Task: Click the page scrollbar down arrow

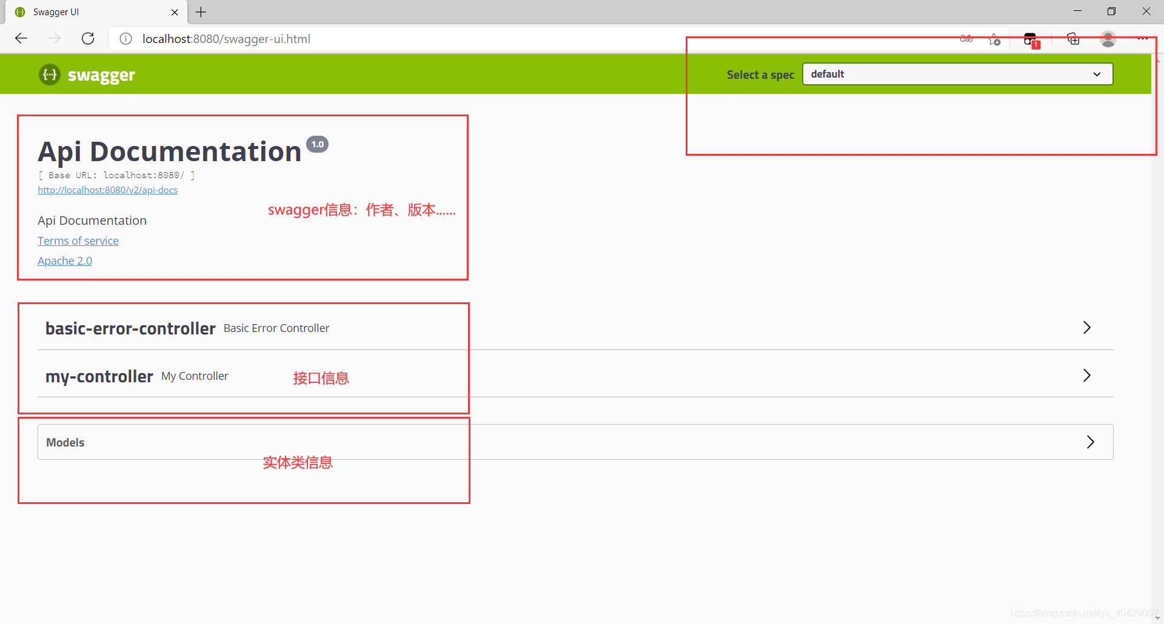Action: [1157, 617]
